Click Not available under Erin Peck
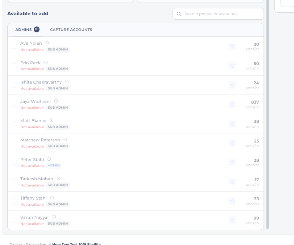 [x=32, y=69]
